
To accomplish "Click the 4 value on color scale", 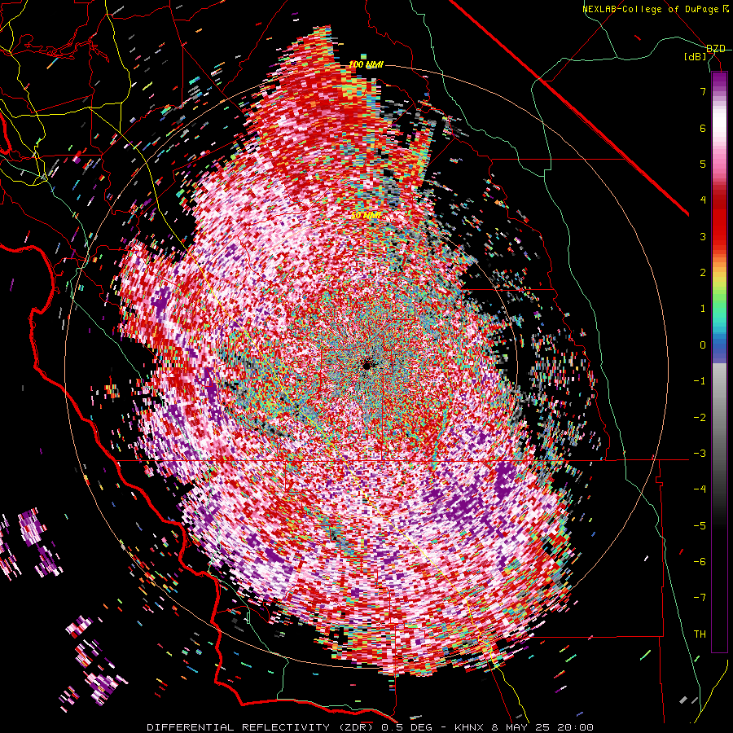I will pos(703,200).
